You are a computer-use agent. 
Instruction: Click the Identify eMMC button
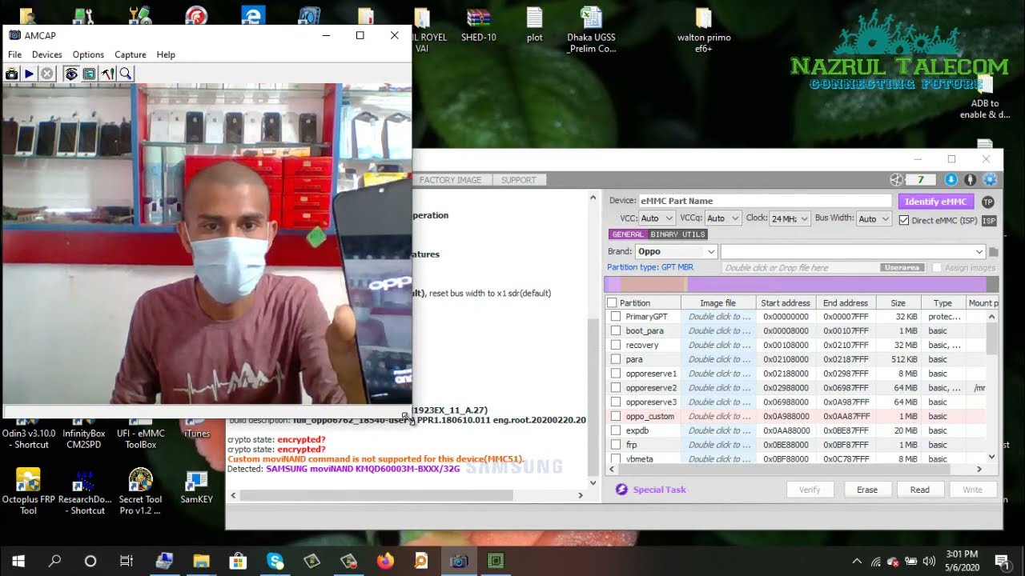tap(935, 202)
